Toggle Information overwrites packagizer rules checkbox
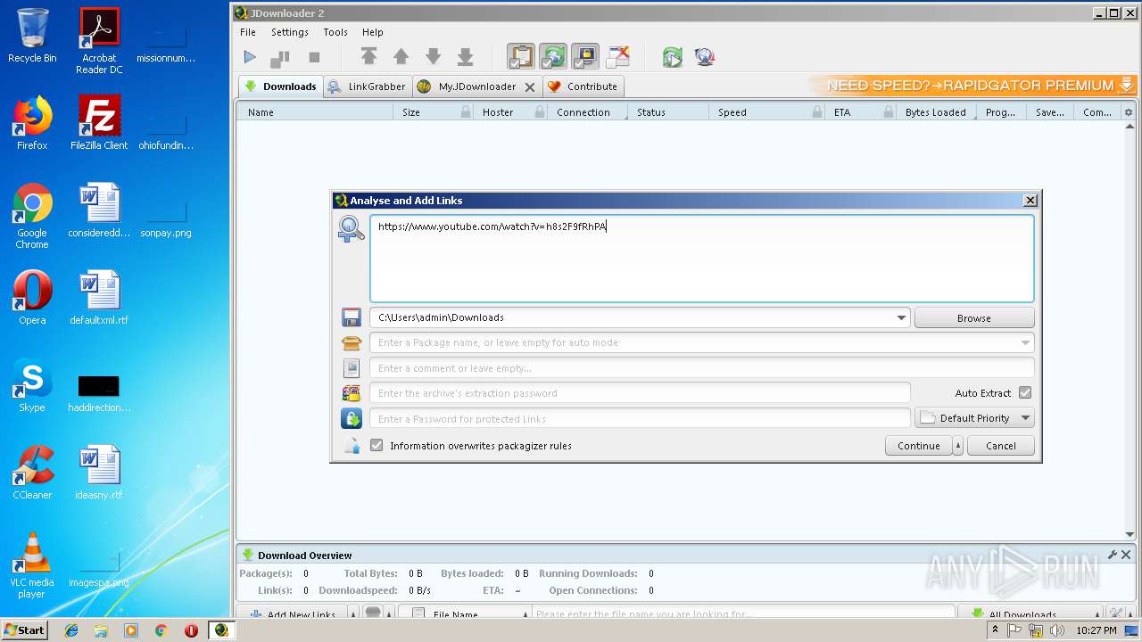Image resolution: width=1142 pixels, height=642 pixels. click(377, 446)
